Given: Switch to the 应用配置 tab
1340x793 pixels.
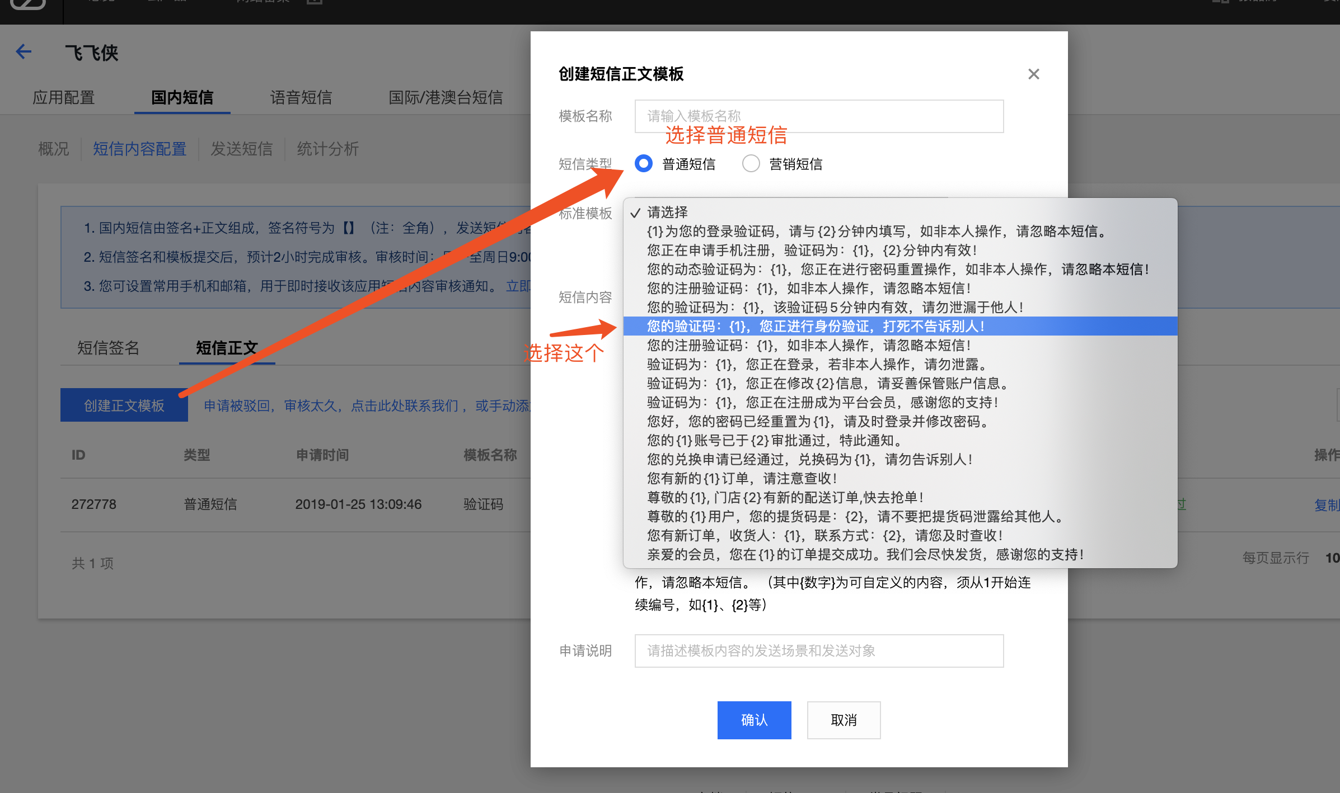Looking at the screenshot, I should pyautogui.click(x=63, y=98).
